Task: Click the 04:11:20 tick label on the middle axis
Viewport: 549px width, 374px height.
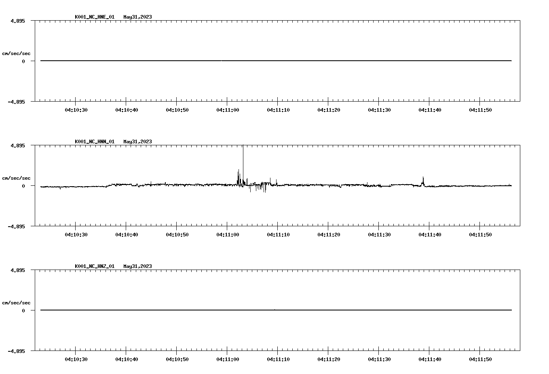Action: [x=329, y=234]
